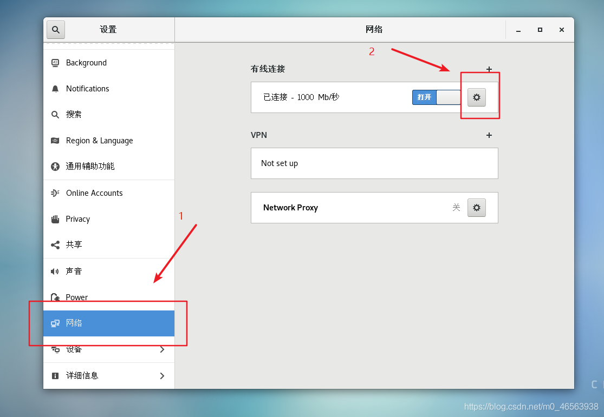Image resolution: width=604 pixels, height=417 pixels.
Task: Open Network Proxy gear settings
Action: [477, 208]
